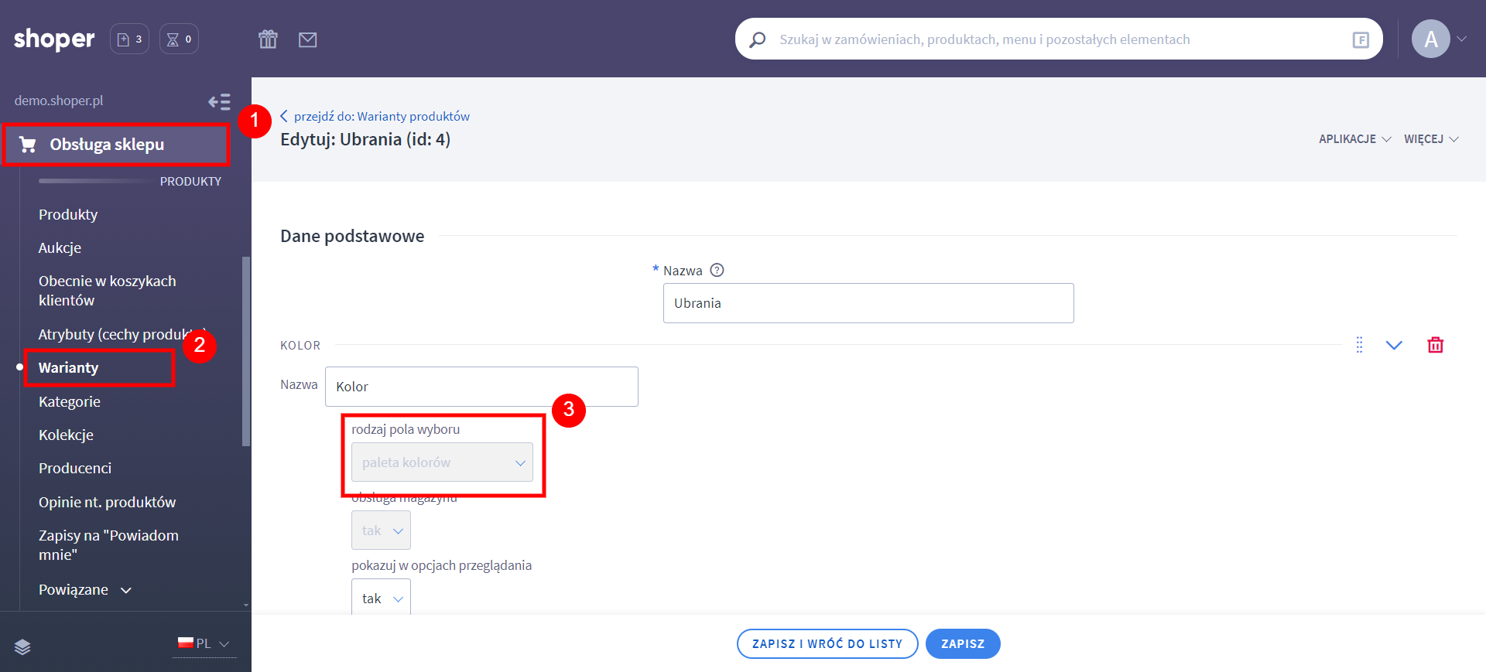Click the drag handle dots for Kolor
The image size is (1486, 672).
click(x=1359, y=345)
